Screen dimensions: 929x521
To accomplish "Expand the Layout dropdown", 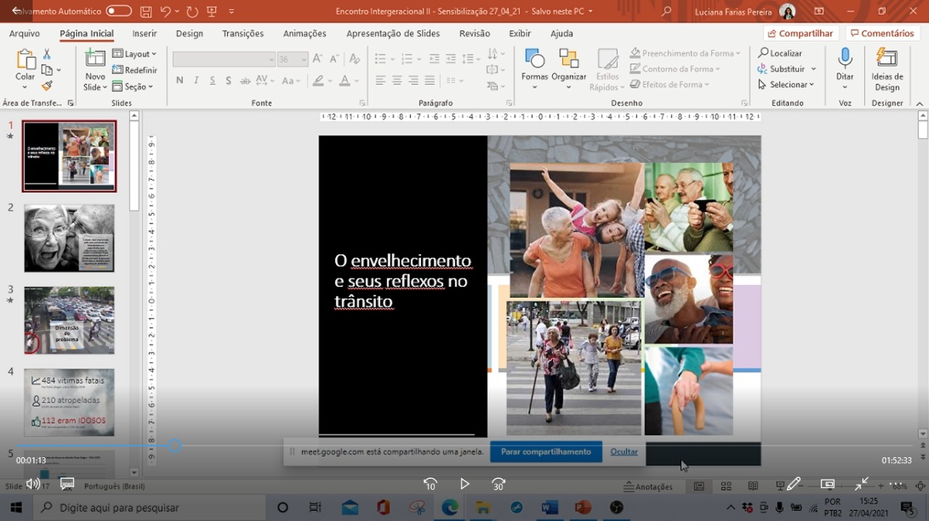I will coord(135,54).
